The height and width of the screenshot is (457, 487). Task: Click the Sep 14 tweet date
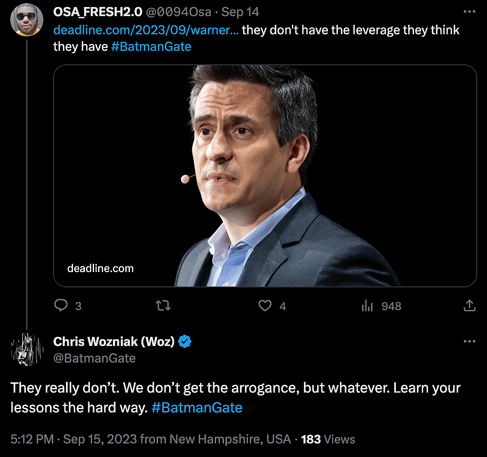[240, 12]
